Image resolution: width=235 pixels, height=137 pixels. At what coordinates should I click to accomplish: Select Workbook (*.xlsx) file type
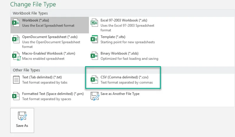[50, 25]
